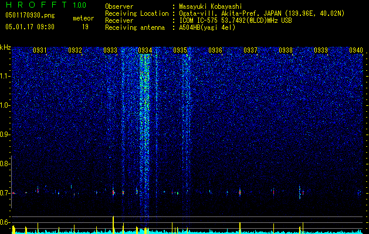Click the red meteor echo below 0937
The height and width of the screenshot is (234, 369).
(240, 192)
